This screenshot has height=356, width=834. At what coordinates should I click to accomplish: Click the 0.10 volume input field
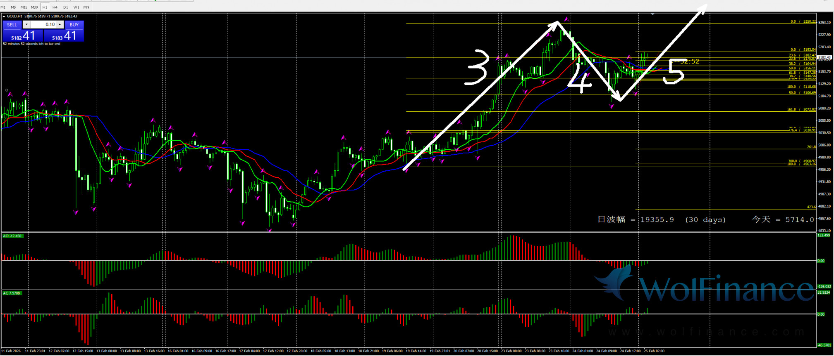coord(43,25)
